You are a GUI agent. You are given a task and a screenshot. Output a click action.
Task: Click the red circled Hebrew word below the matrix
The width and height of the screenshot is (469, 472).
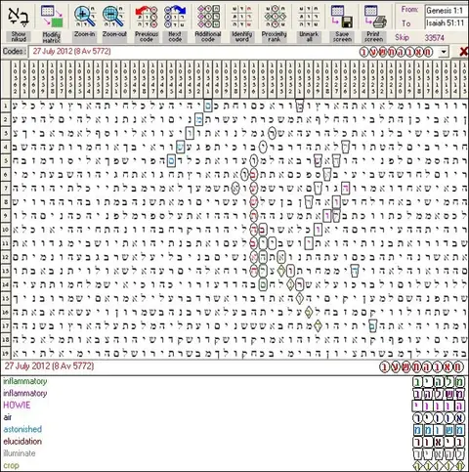click(x=421, y=367)
